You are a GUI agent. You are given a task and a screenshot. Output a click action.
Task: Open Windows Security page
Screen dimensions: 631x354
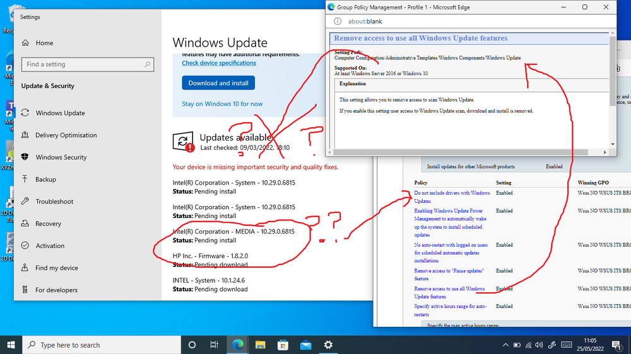tap(61, 157)
